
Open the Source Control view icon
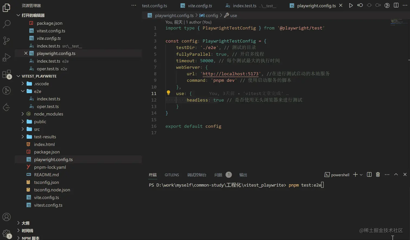(x=6, y=41)
